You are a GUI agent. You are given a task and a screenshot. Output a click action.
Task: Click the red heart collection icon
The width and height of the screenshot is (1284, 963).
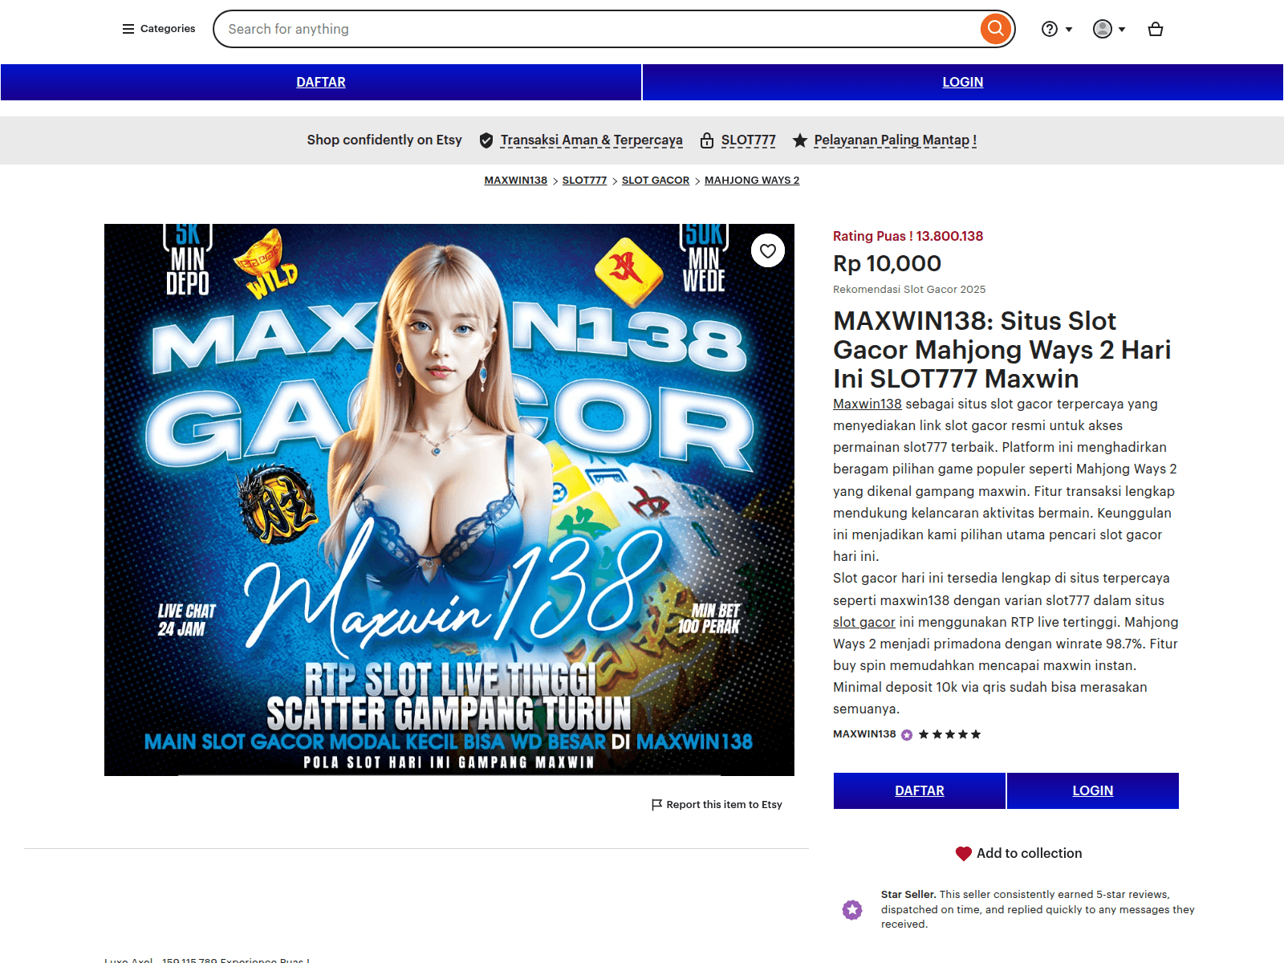pyautogui.click(x=964, y=854)
